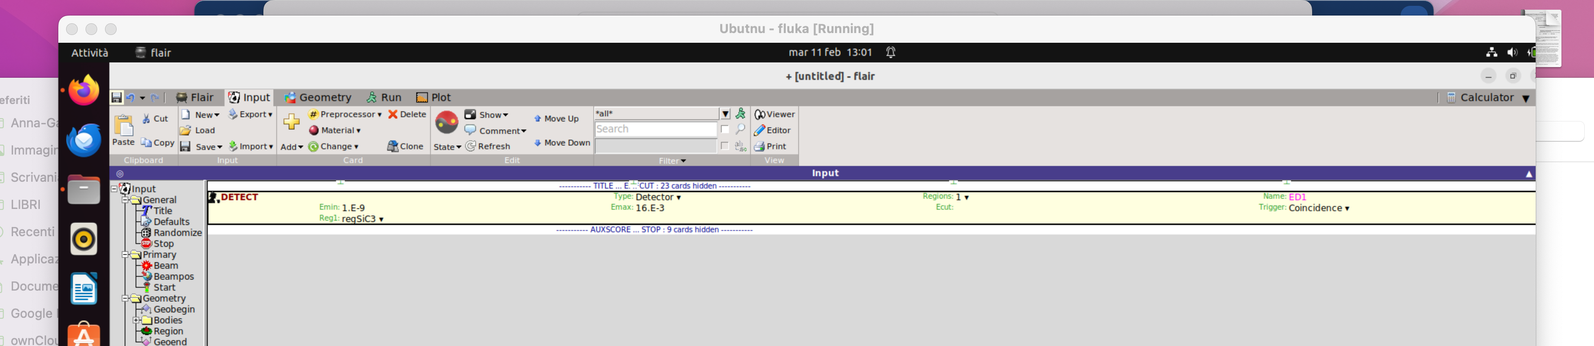Screen dimensions: 1594x346
Task: Load an input file via folder icon
Action: (x=197, y=130)
